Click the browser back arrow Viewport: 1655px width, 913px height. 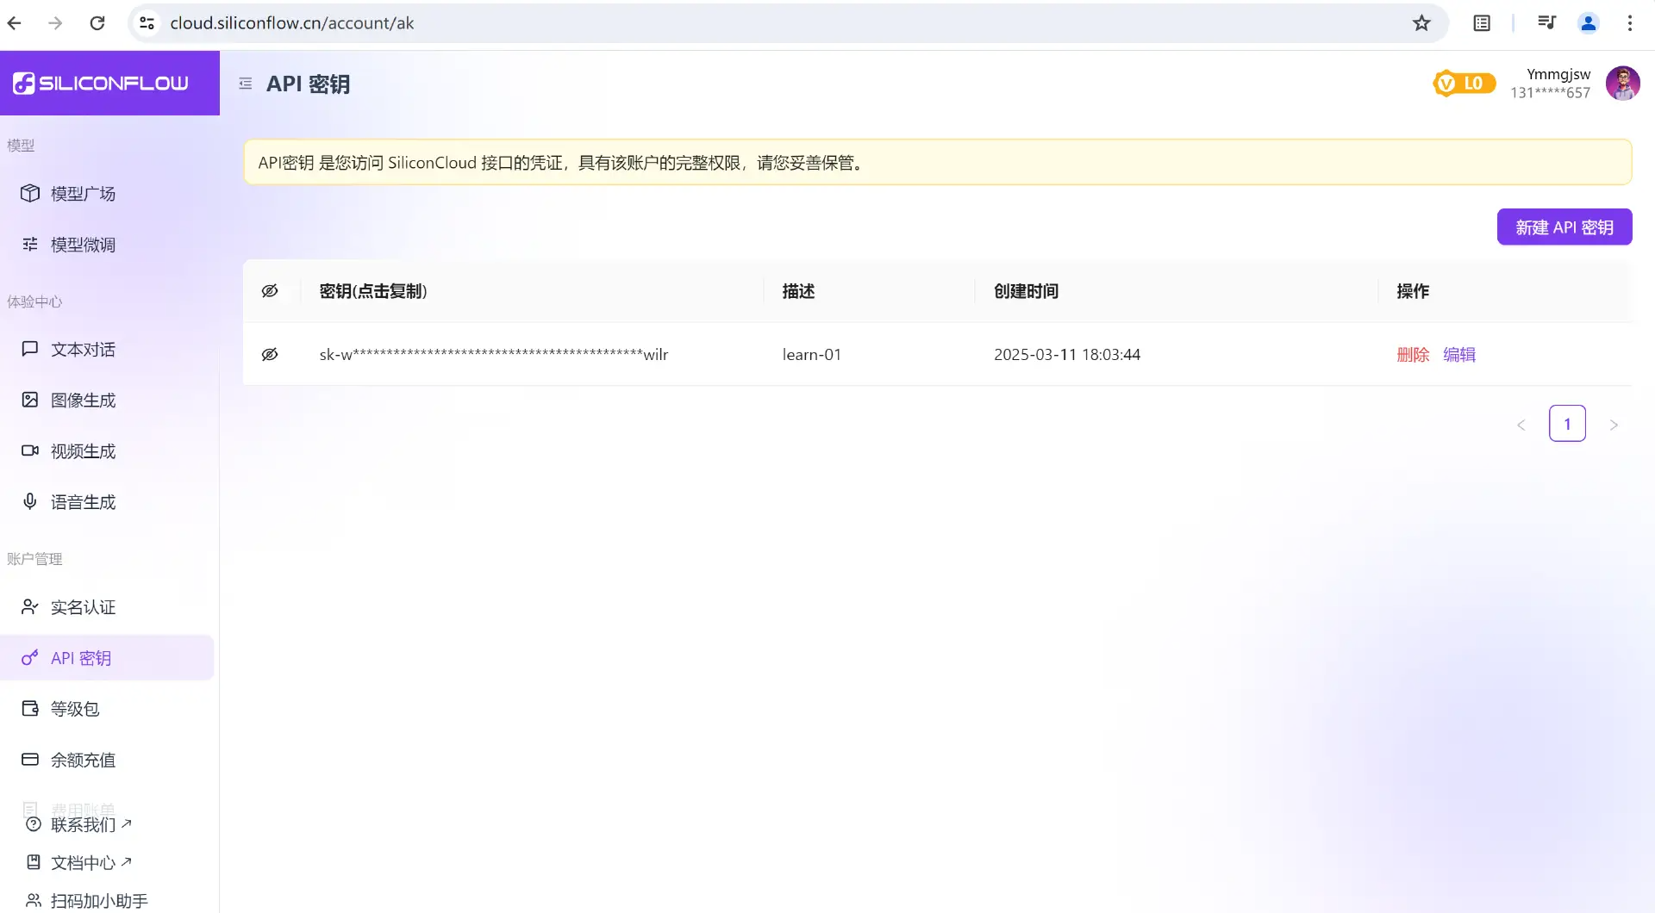point(15,23)
